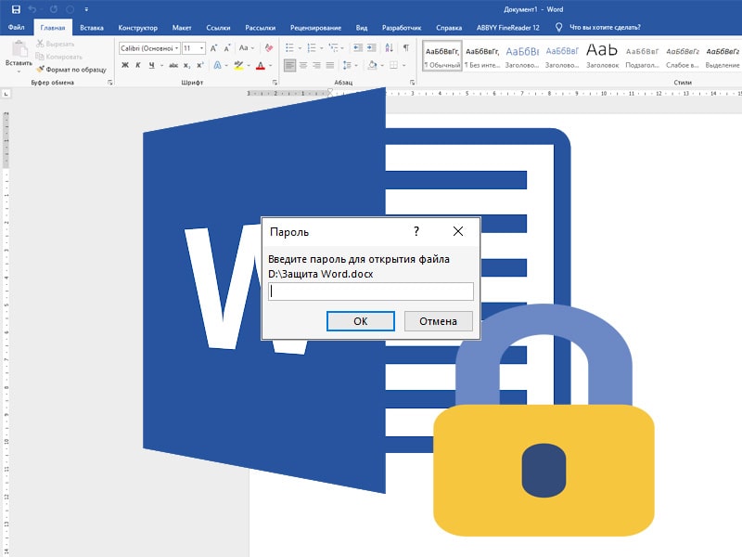This screenshot has width=742, height=557.
Task: Open the Разработчик ribbon tab
Action: pos(402,28)
